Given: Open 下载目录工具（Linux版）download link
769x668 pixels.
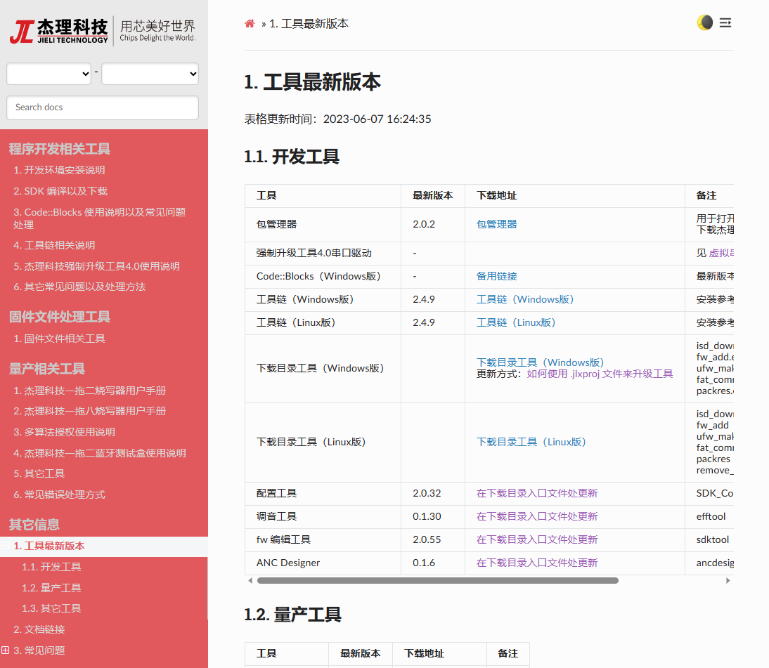Looking at the screenshot, I should 531,442.
